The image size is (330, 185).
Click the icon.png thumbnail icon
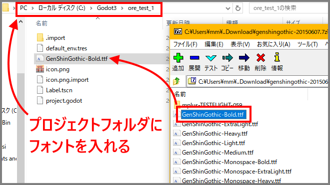click(x=40, y=69)
